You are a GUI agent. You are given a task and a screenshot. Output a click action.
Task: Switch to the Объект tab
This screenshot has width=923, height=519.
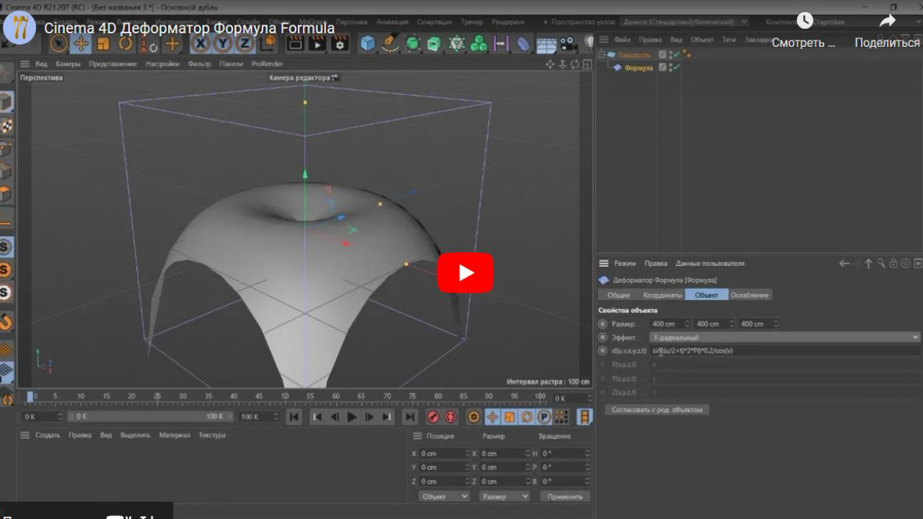coord(707,295)
